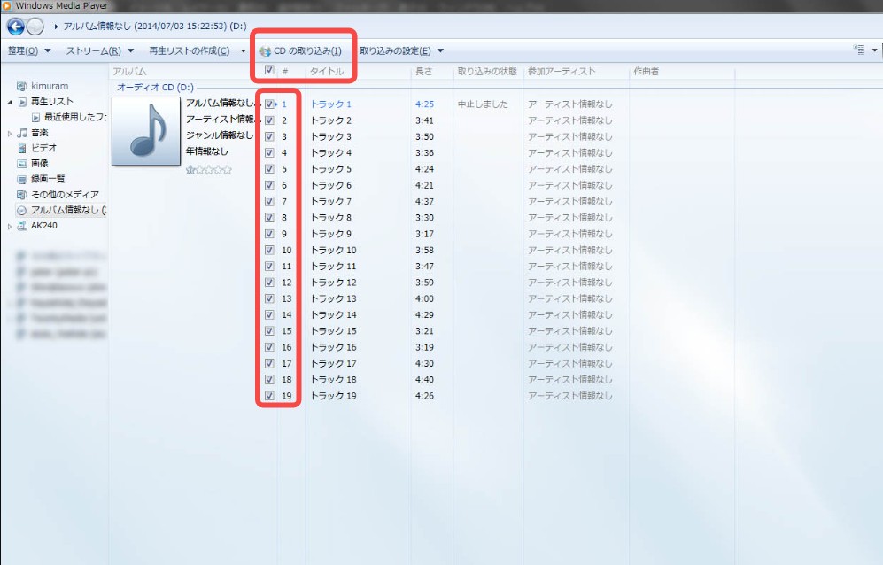The height and width of the screenshot is (565, 883).
Task: Click the ビデオ video icon
Action: (x=22, y=148)
